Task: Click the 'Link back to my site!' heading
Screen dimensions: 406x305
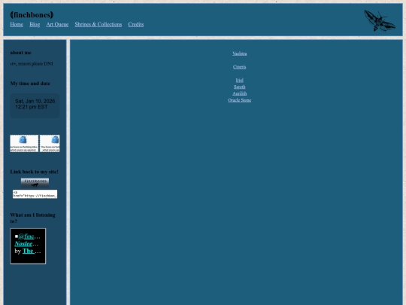Action: click(x=34, y=172)
